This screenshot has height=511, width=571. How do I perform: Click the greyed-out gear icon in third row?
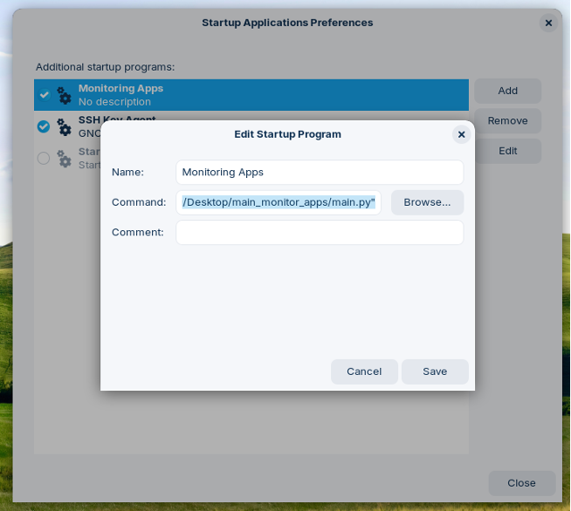64,159
